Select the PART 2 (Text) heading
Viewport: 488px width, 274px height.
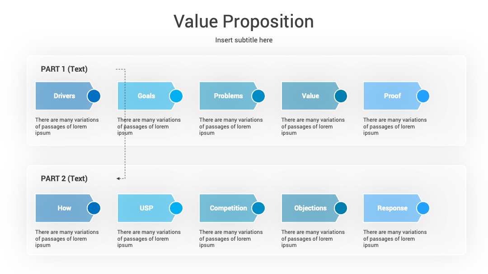point(64,178)
